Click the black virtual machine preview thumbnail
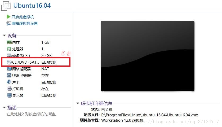This screenshot has height=127, width=222. pyautogui.click(x=148, y=56)
